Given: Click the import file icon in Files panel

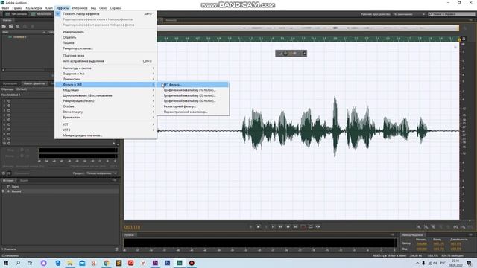Looking at the screenshot, I should pyautogui.click(x=11, y=27).
